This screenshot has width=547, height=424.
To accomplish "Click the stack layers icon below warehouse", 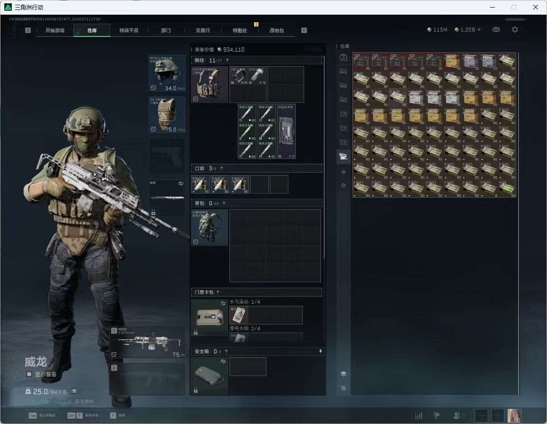I will pyautogui.click(x=343, y=374).
